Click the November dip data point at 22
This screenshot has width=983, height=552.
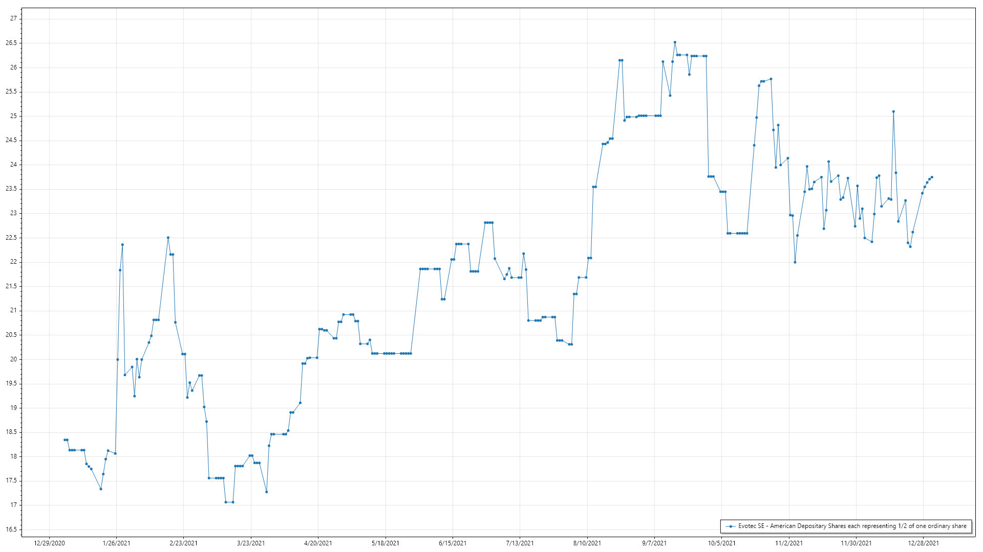pyautogui.click(x=795, y=262)
